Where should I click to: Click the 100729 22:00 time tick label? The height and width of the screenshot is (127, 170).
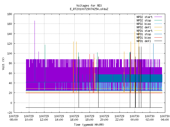tap(120, 118)
